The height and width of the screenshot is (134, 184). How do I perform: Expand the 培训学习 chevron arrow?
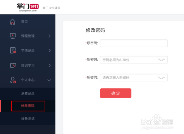click(x=50, y=66)
